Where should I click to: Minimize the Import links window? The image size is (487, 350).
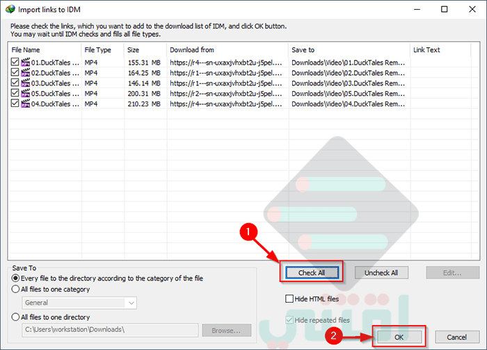click(417, 9)
